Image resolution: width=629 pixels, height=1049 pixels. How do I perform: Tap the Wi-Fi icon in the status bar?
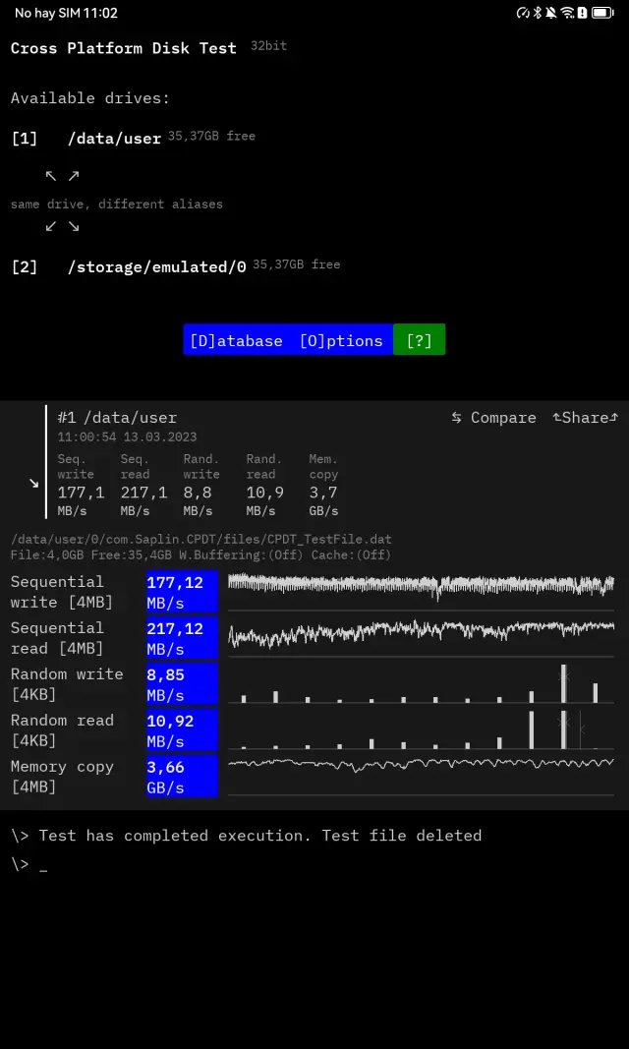point(567,13)
